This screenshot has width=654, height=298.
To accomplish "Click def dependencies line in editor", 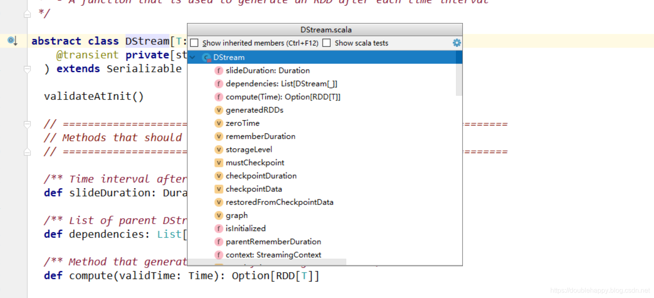I will click(115, 234).
